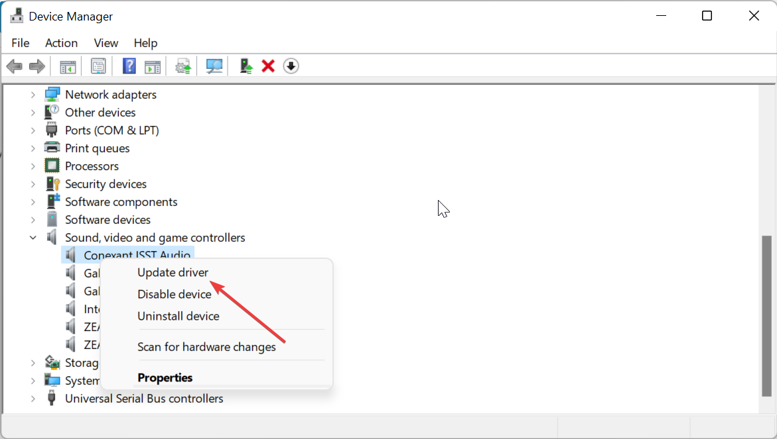Open the Properties sheet toolbar icon
Screen dimensions: 777x439
pyautogui.click(x=98, y=66)
